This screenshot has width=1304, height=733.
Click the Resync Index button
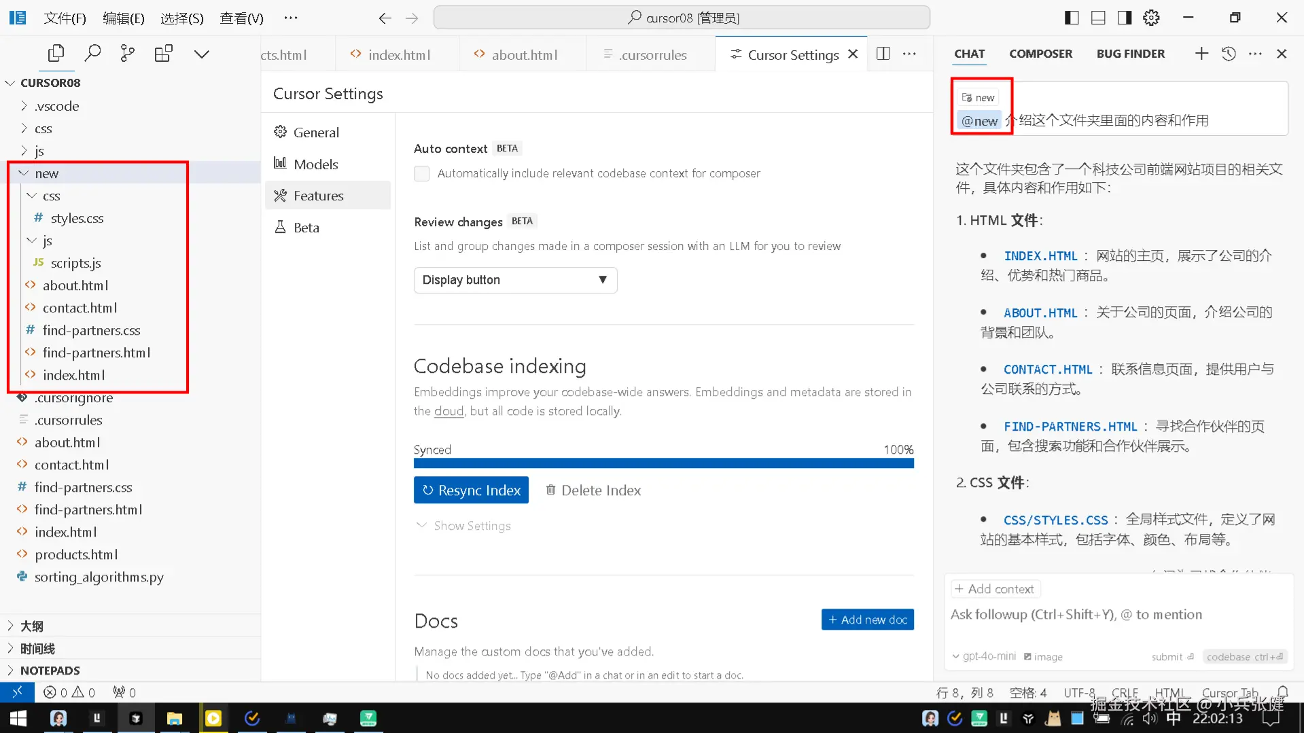(471, 490)
